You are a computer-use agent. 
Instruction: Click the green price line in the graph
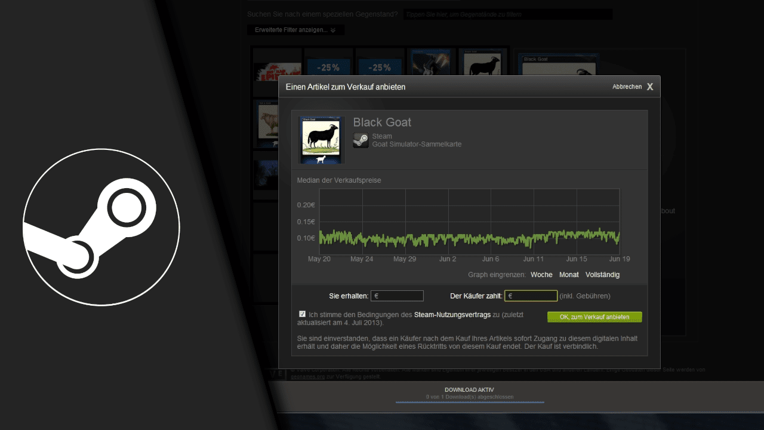pos(469,238)
